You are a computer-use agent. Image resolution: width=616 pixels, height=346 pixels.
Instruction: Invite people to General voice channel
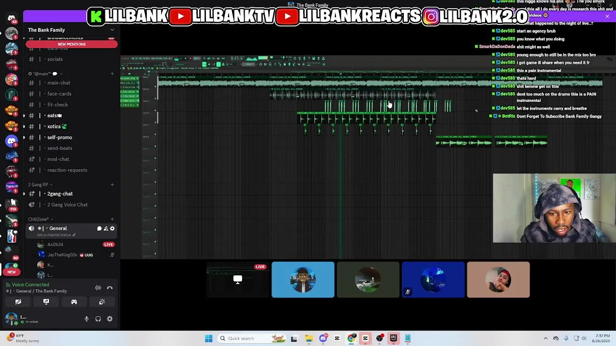pyautogui.click(x=106, y=229)
